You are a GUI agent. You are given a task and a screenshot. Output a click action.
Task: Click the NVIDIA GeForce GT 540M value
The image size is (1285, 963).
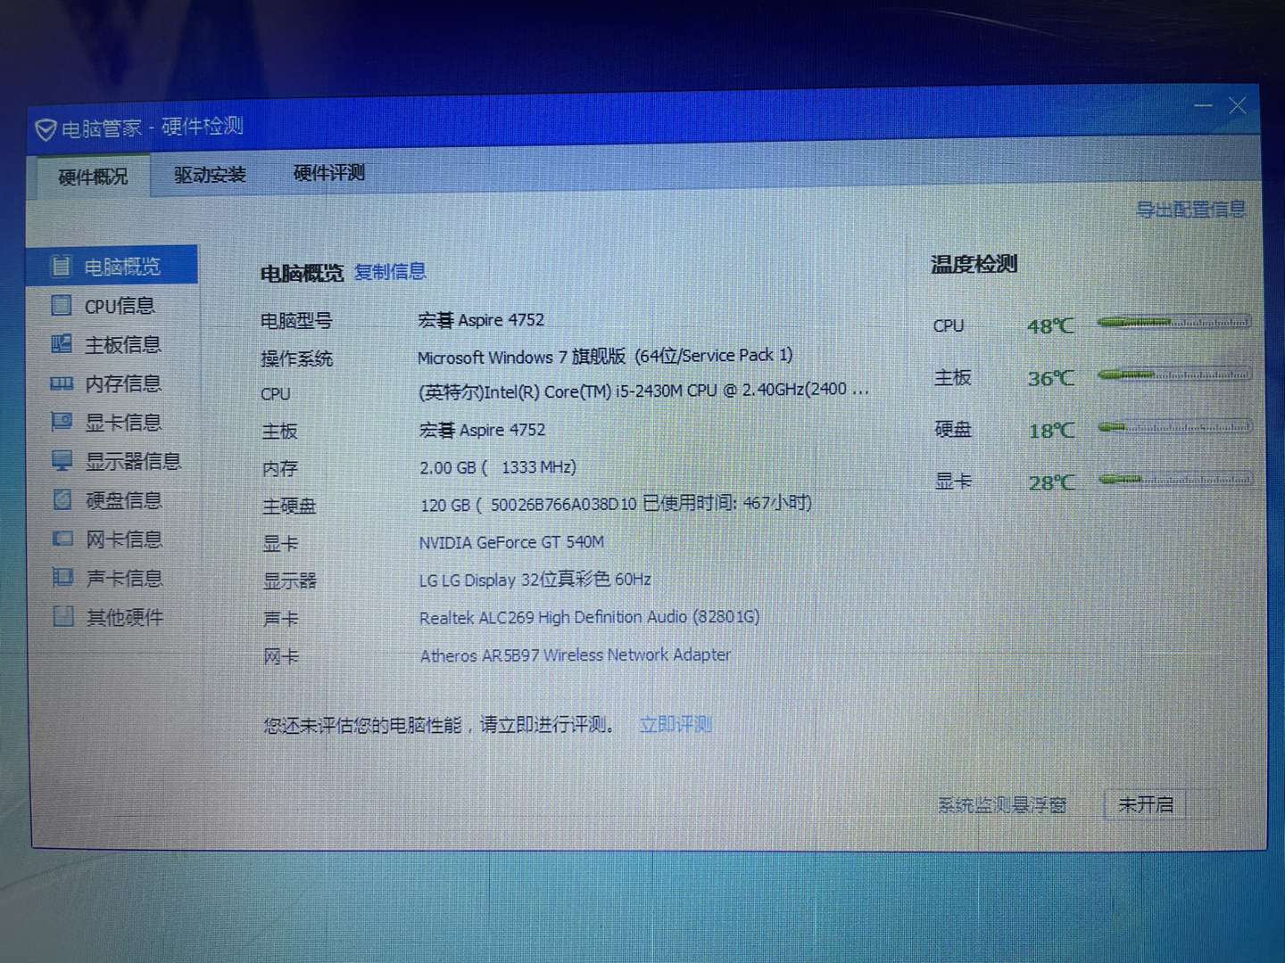point(511,542)
